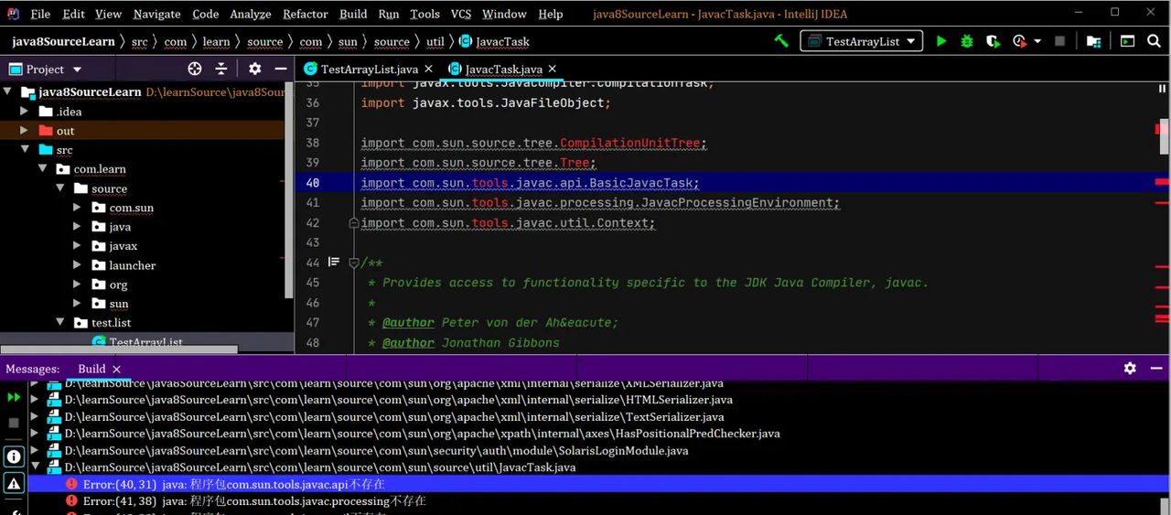Collapse the com.learn package
This screenshot has height=515, width=1171.
point(42,169)
